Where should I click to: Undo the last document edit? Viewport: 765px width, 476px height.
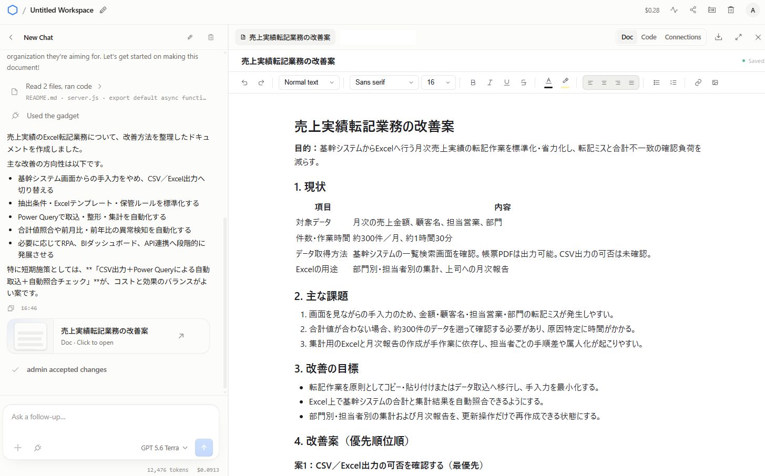pyautogui.click(x=244, y=82)
